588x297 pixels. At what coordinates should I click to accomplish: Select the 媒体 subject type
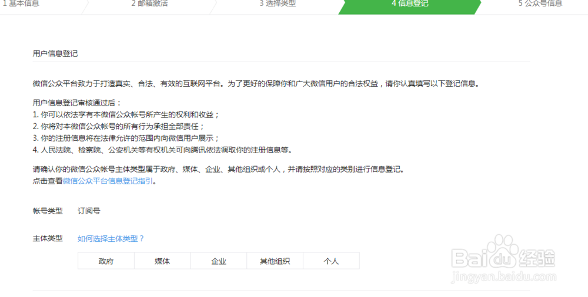(162, 261)
